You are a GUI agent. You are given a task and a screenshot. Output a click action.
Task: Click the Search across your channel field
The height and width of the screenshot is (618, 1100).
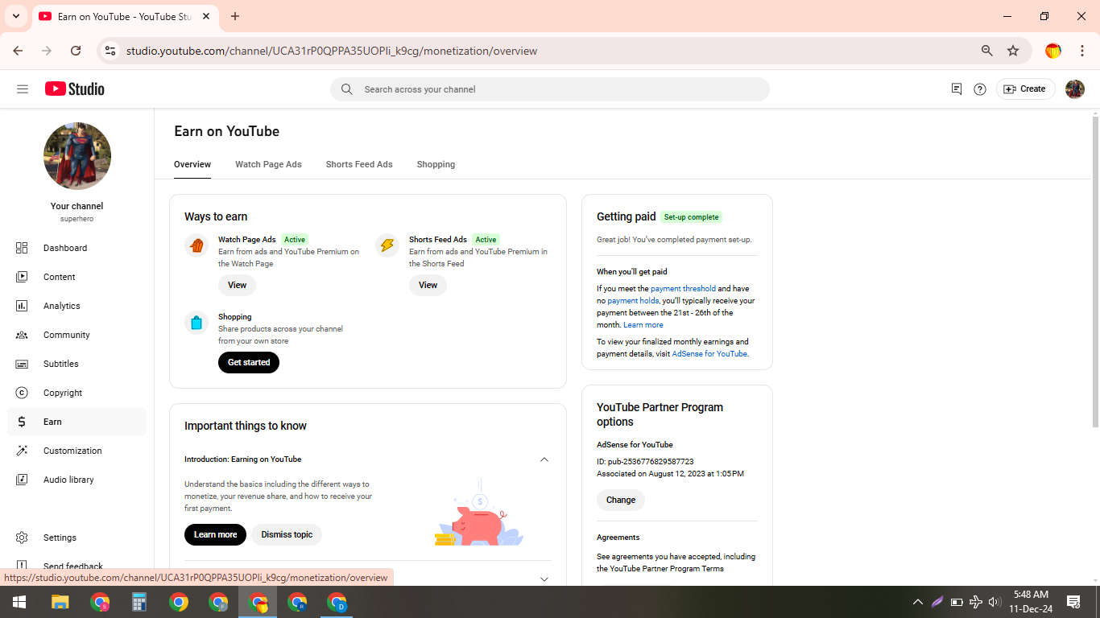(x=550, y=89)
